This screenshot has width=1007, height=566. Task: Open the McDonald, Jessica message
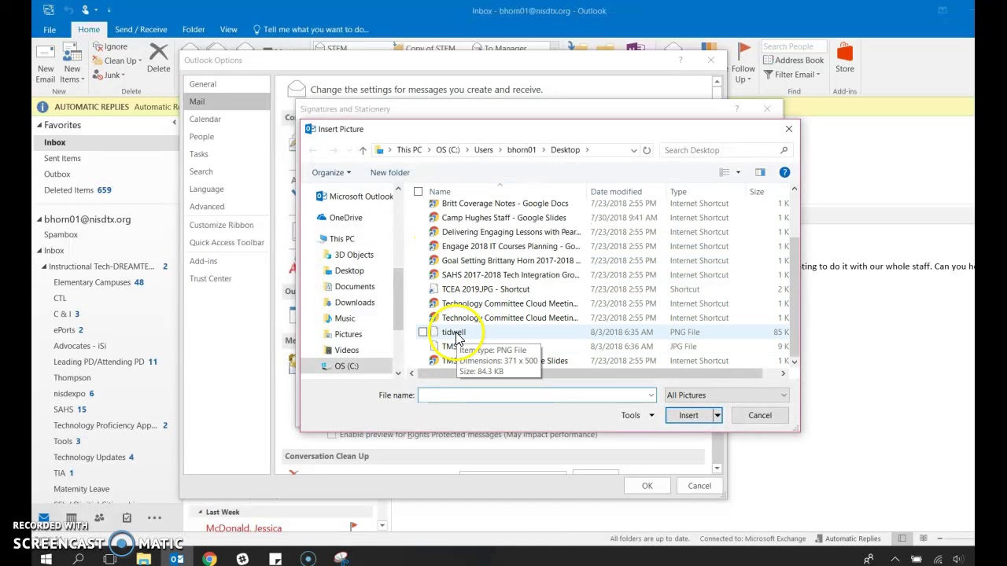pyautogui.click(x=244, y=529)
